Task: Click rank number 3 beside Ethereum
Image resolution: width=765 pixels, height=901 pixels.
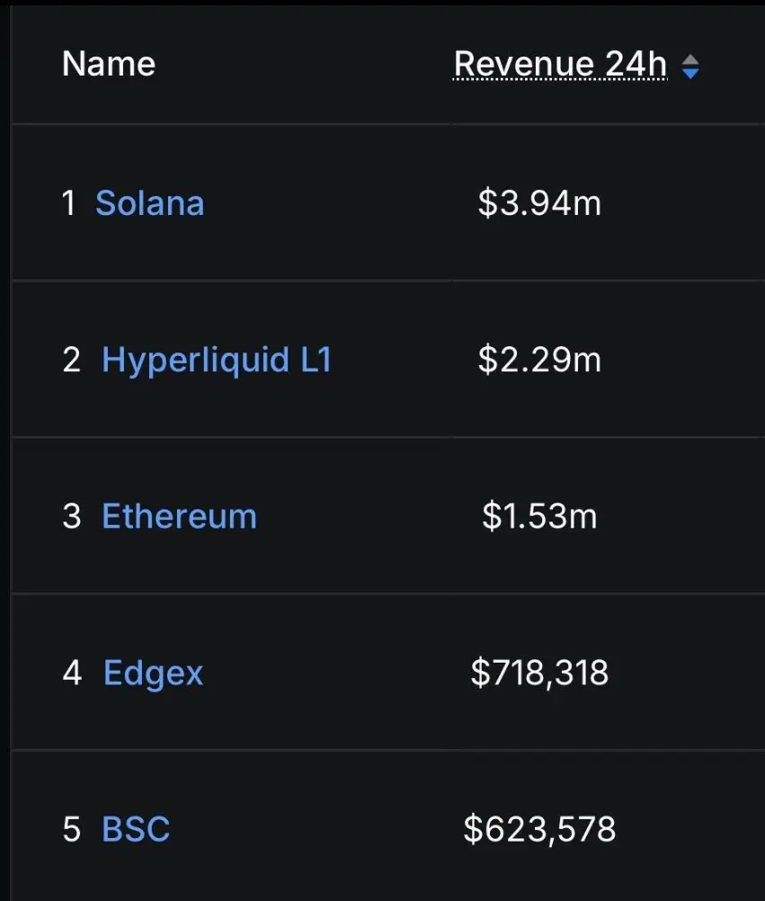Action: coord(71,516)
